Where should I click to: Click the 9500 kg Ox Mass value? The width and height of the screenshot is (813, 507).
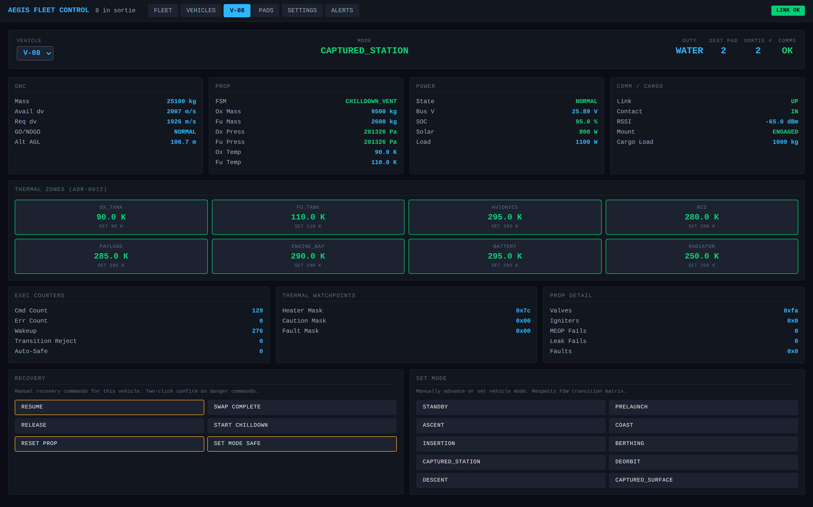tap(384, 111)
